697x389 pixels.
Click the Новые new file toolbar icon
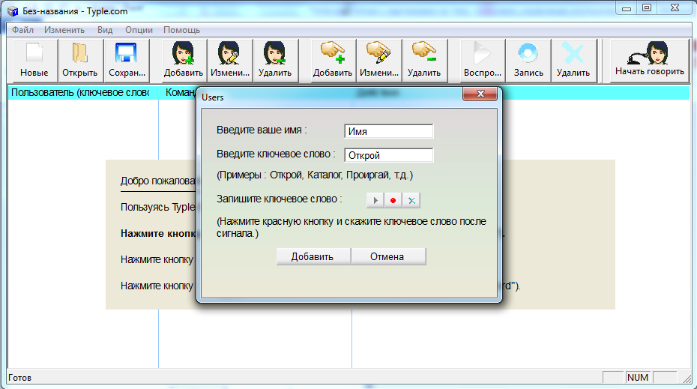click(x=34, y=60)
